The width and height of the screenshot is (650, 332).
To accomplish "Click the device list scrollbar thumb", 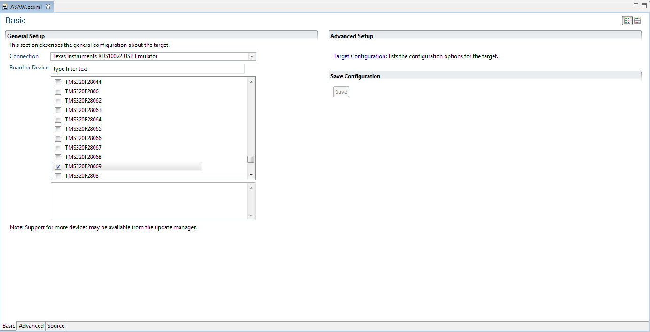I will (x=251, y=159).
